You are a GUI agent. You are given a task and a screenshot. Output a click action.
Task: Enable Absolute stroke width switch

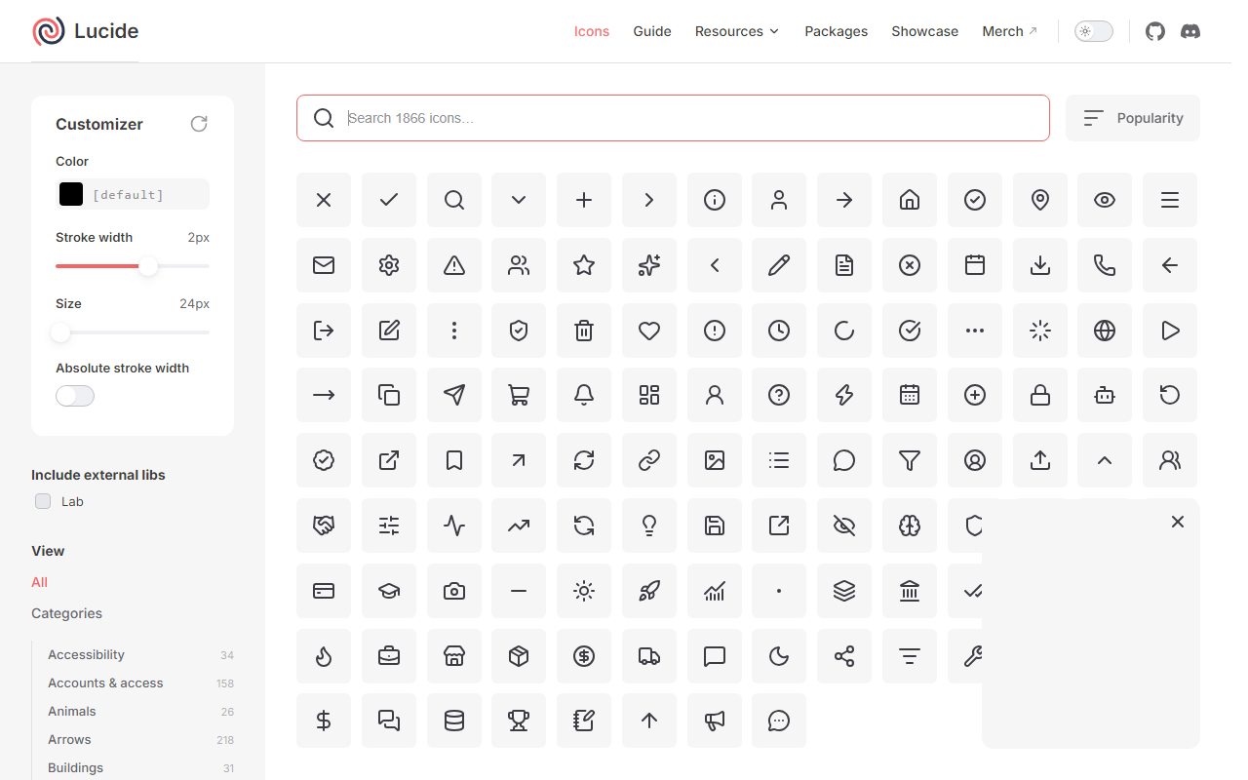75,396
